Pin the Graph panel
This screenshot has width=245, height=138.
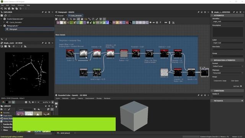click(x=198, y=12)
